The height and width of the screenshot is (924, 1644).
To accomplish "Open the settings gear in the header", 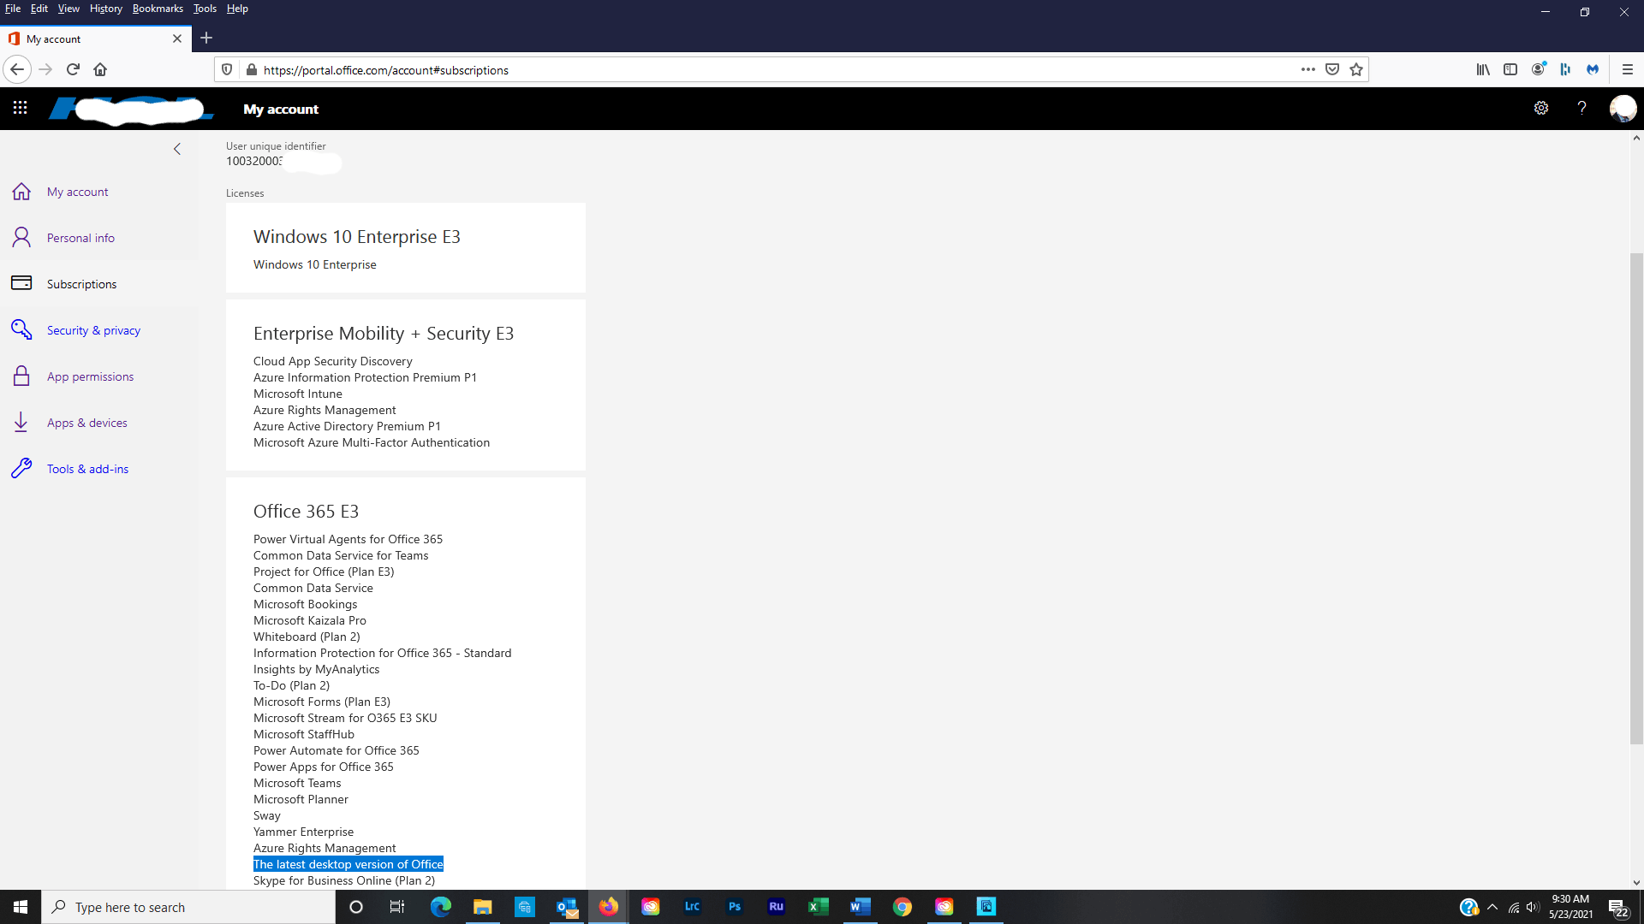I will 1541,108.
